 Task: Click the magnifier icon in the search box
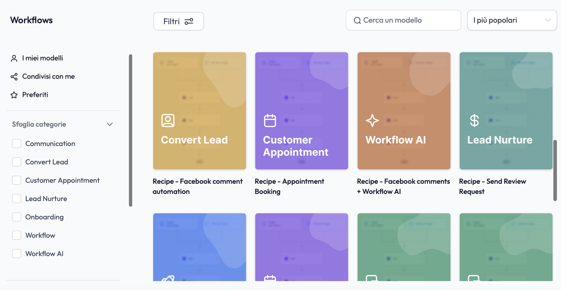(357, 20)
